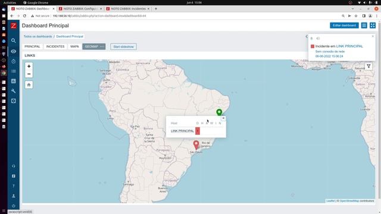Open the system tray volume icon
The height and width of the screenshot is (214, 381).
[x=364, y=2]
